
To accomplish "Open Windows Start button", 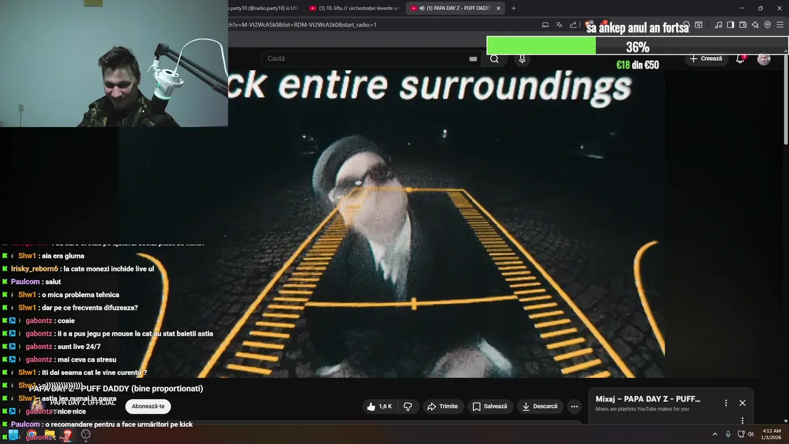I will click(13, 435).
